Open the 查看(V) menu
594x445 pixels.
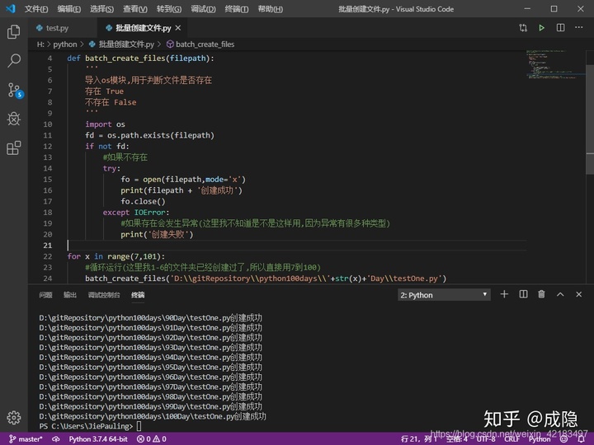(x=135, y=9)
